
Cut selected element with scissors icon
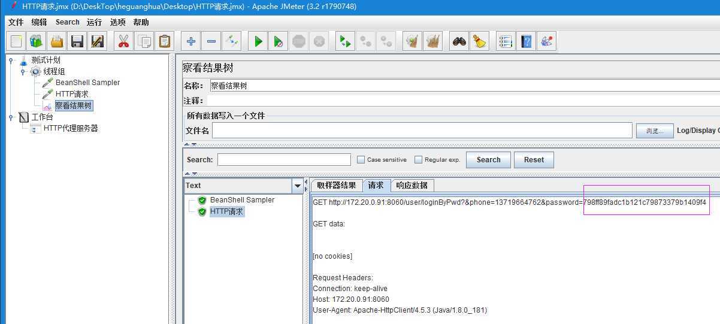pyautogui.click(x=123, y=41)
